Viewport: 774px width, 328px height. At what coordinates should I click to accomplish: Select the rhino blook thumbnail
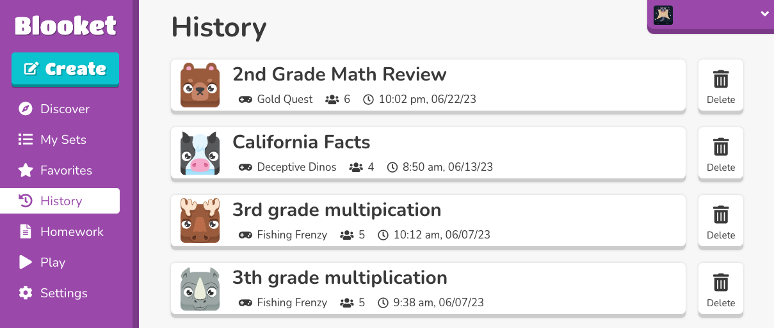click(x=200, y=288)
